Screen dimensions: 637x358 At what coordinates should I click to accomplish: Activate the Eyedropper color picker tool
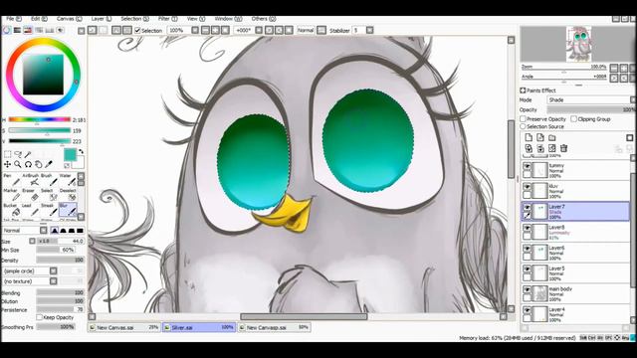coord(49,164)
